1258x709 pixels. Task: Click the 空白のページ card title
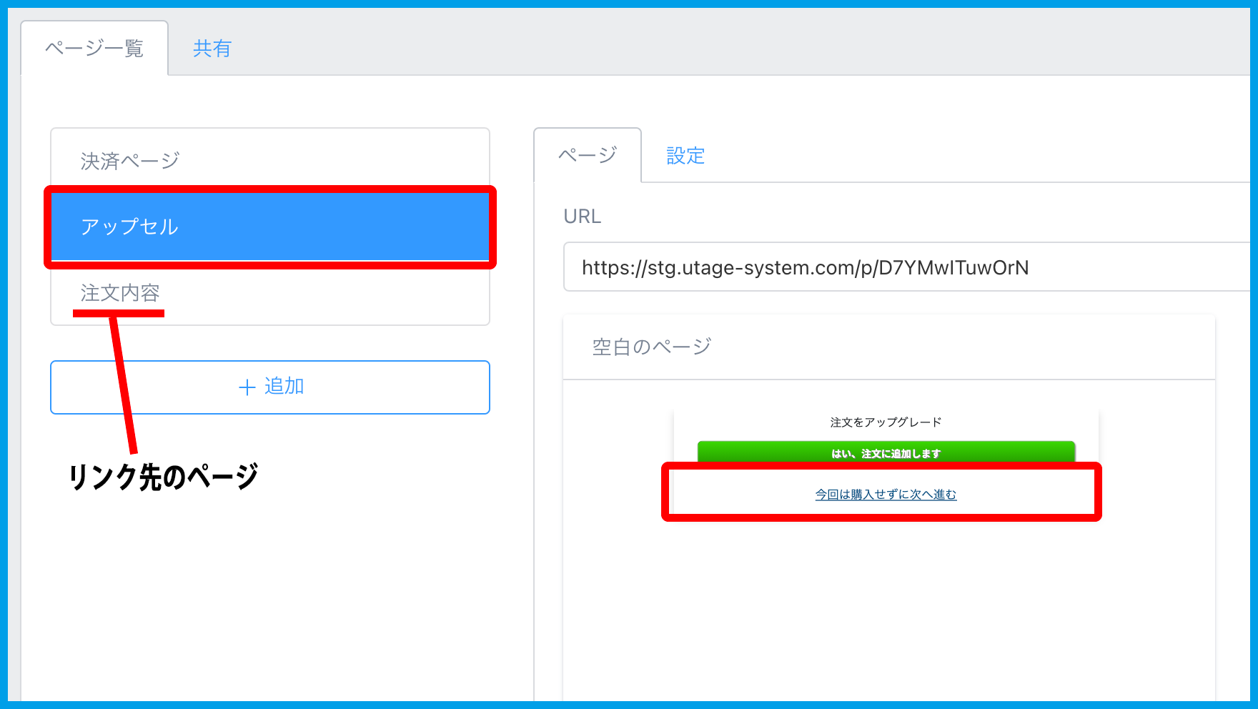(651, 347)
